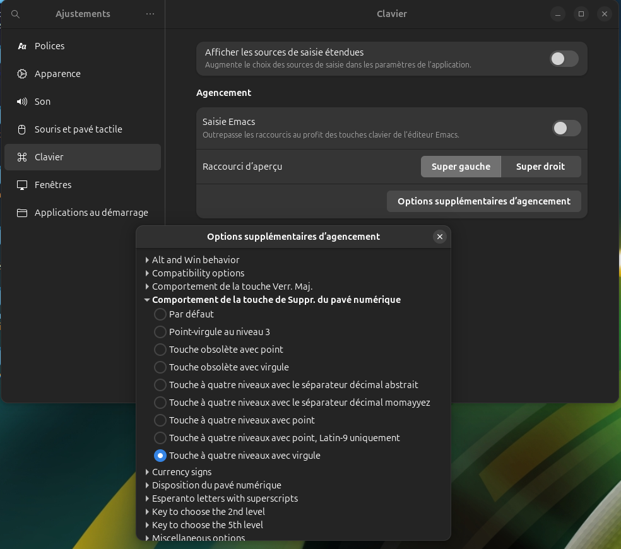The width and height of the screenshot is (621, 549).
Task: Click Options supplémentaires d'agencement button
Action: pos(484,201)
